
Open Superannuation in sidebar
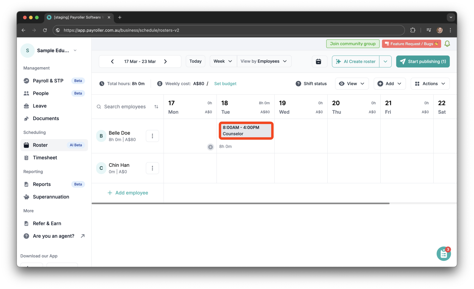54,197
